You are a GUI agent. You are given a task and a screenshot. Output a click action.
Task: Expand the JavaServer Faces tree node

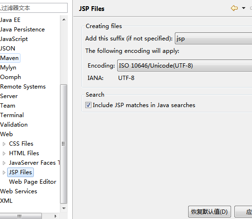[x=4, y=163]
